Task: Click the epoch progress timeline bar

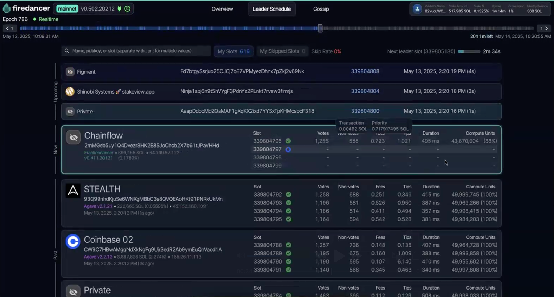Action: (x=277, y=28)
